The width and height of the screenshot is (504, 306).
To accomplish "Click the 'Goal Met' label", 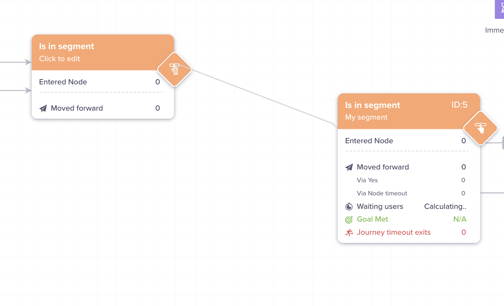I will (x=373, y=219).
